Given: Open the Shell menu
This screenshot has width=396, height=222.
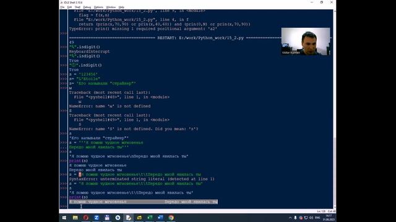Looking at the screenshot, I should click(x=77, y=7).
